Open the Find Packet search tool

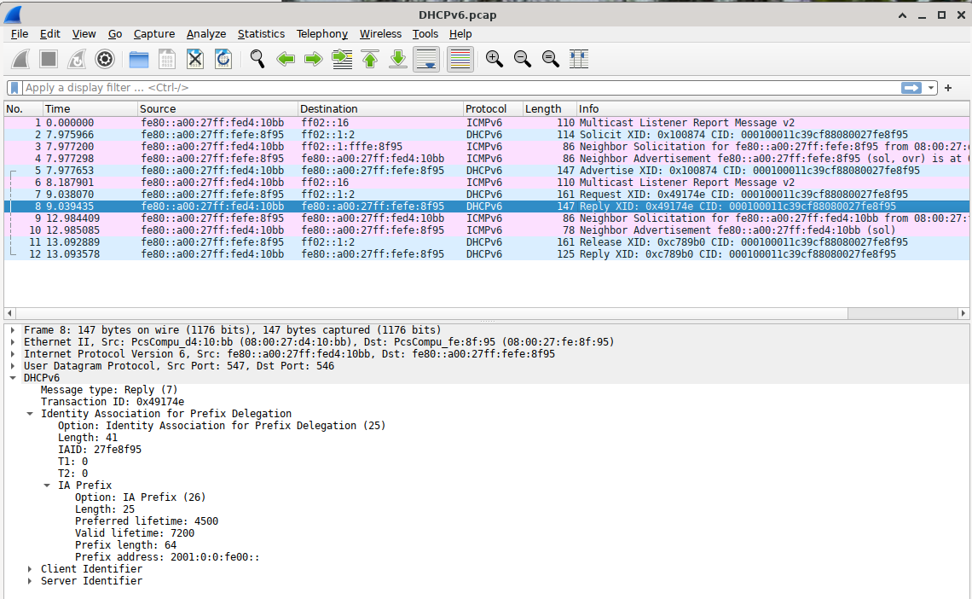coord(256,59)
